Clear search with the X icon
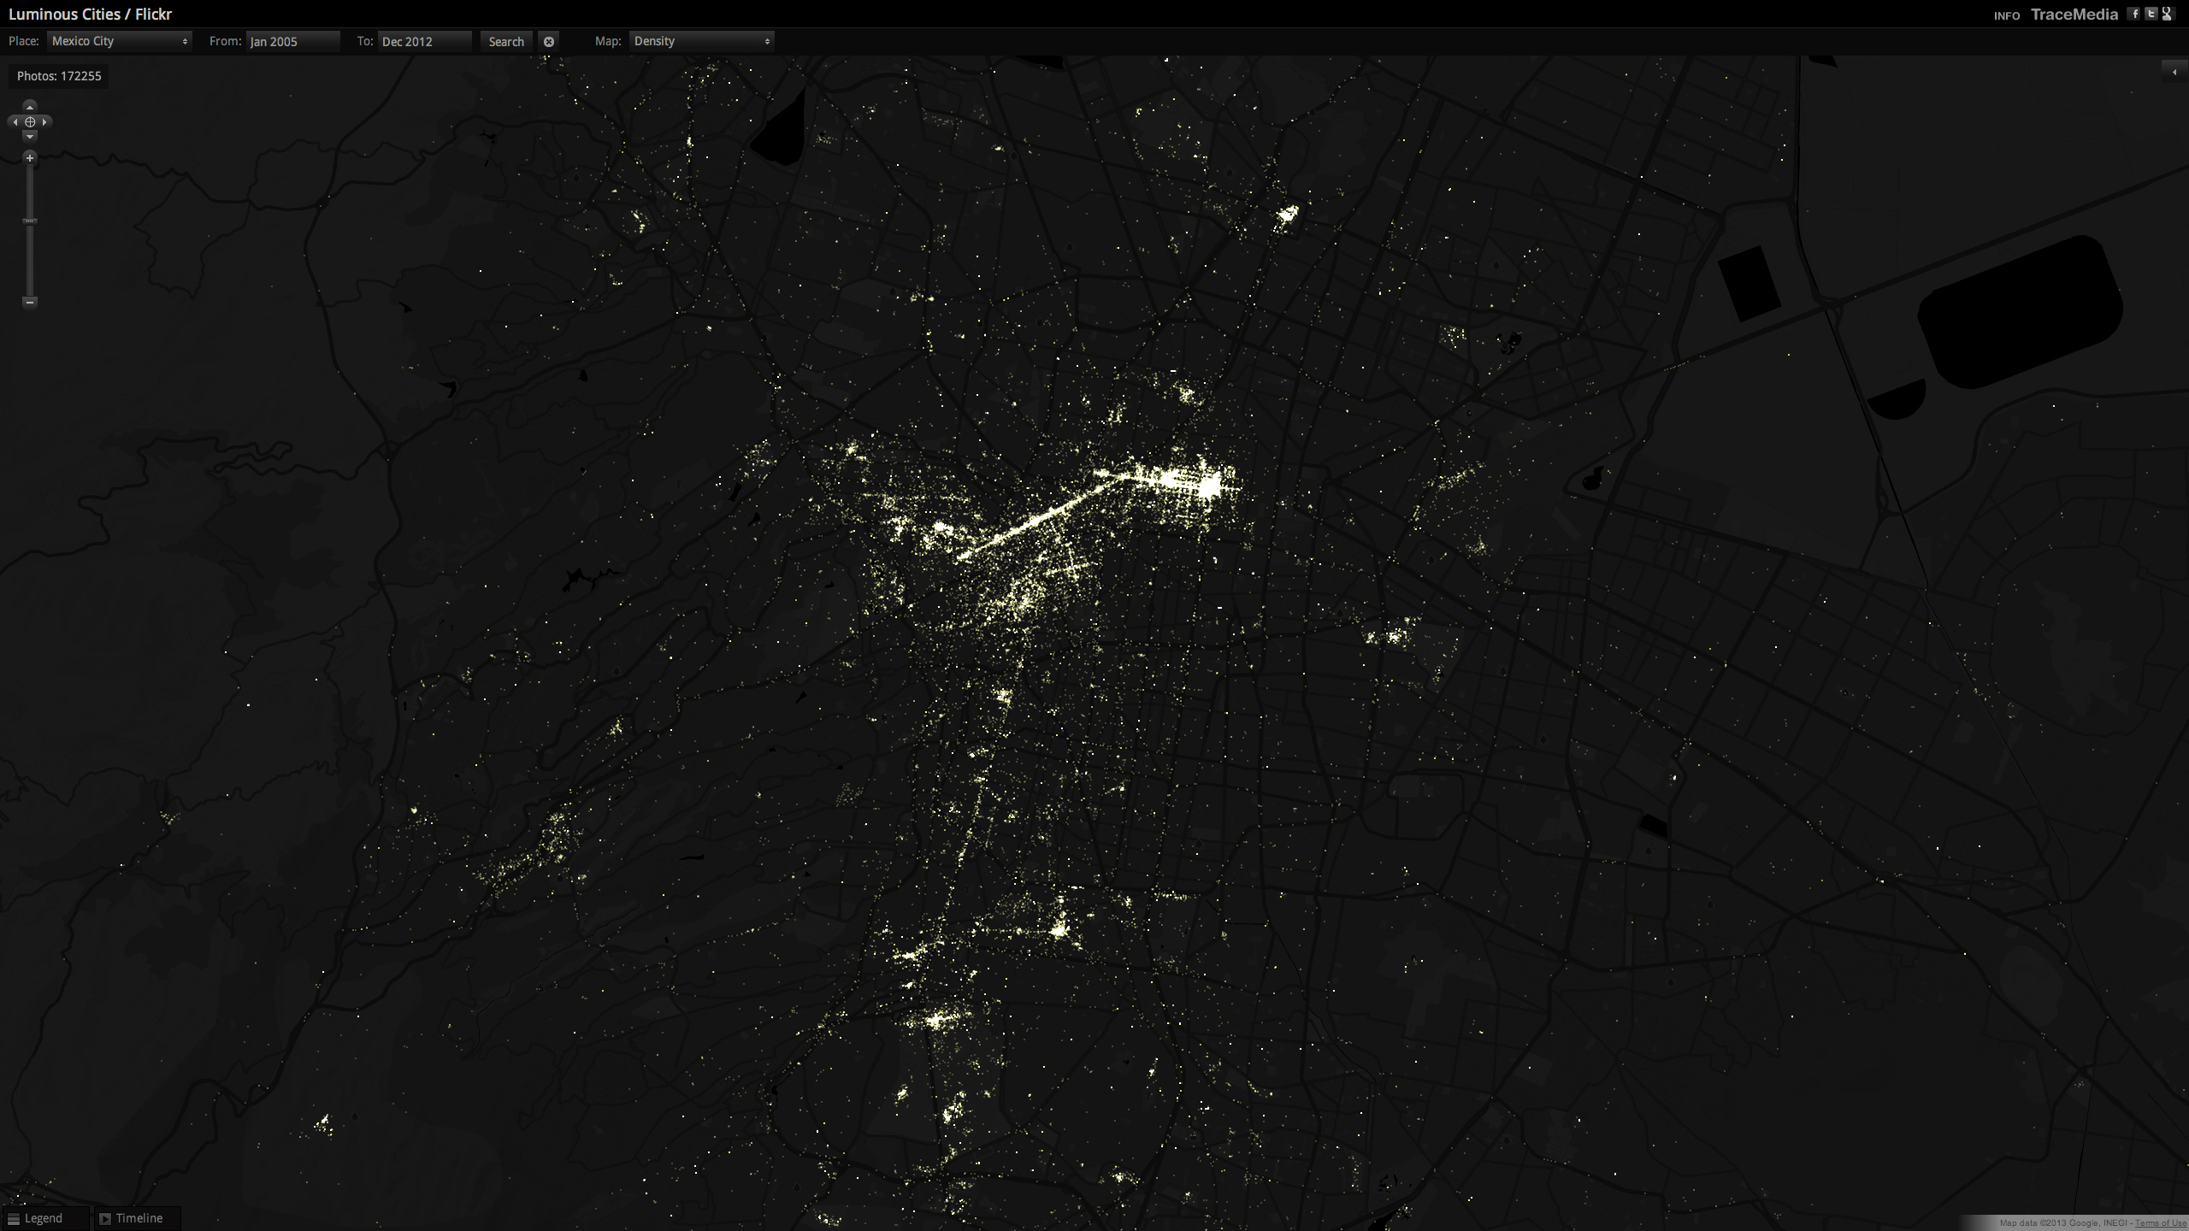Image resolution: width=2189 pixels, height=1231 pixels. [549, 41]
